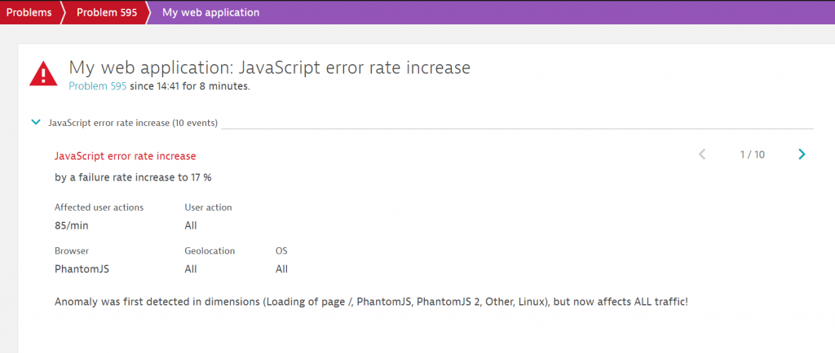The height and width of the screenshot is (353, 835).
Task: Click the All value under OS
Action: pos(281,269)
